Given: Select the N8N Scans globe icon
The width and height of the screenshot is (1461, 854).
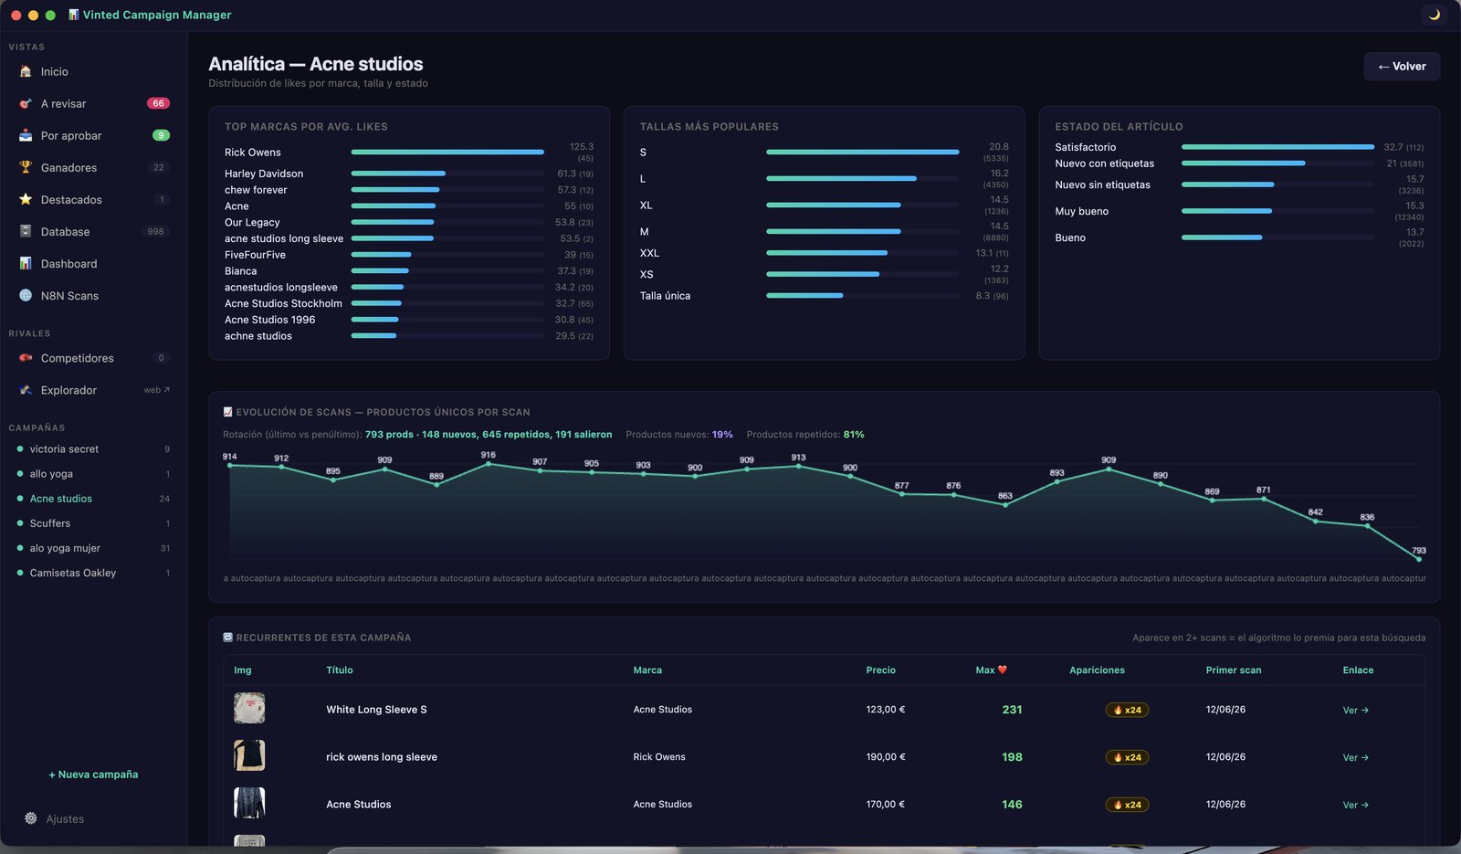Looking at the screenshot, I should (x=26, y=295).
